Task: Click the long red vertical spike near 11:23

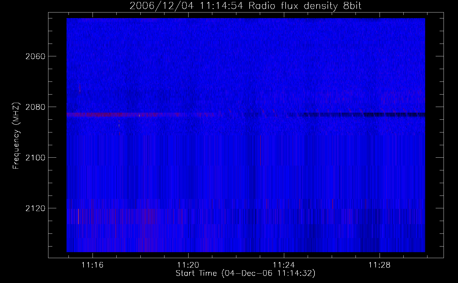Action: [260, 150]
